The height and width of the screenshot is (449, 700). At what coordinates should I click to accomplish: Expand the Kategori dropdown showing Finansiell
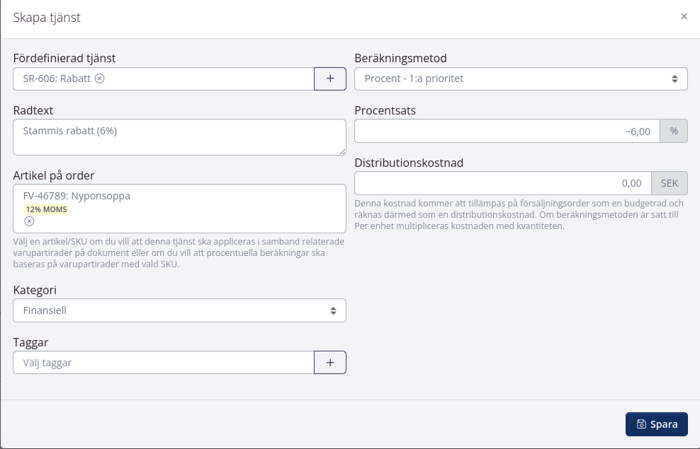pos(179,310)
